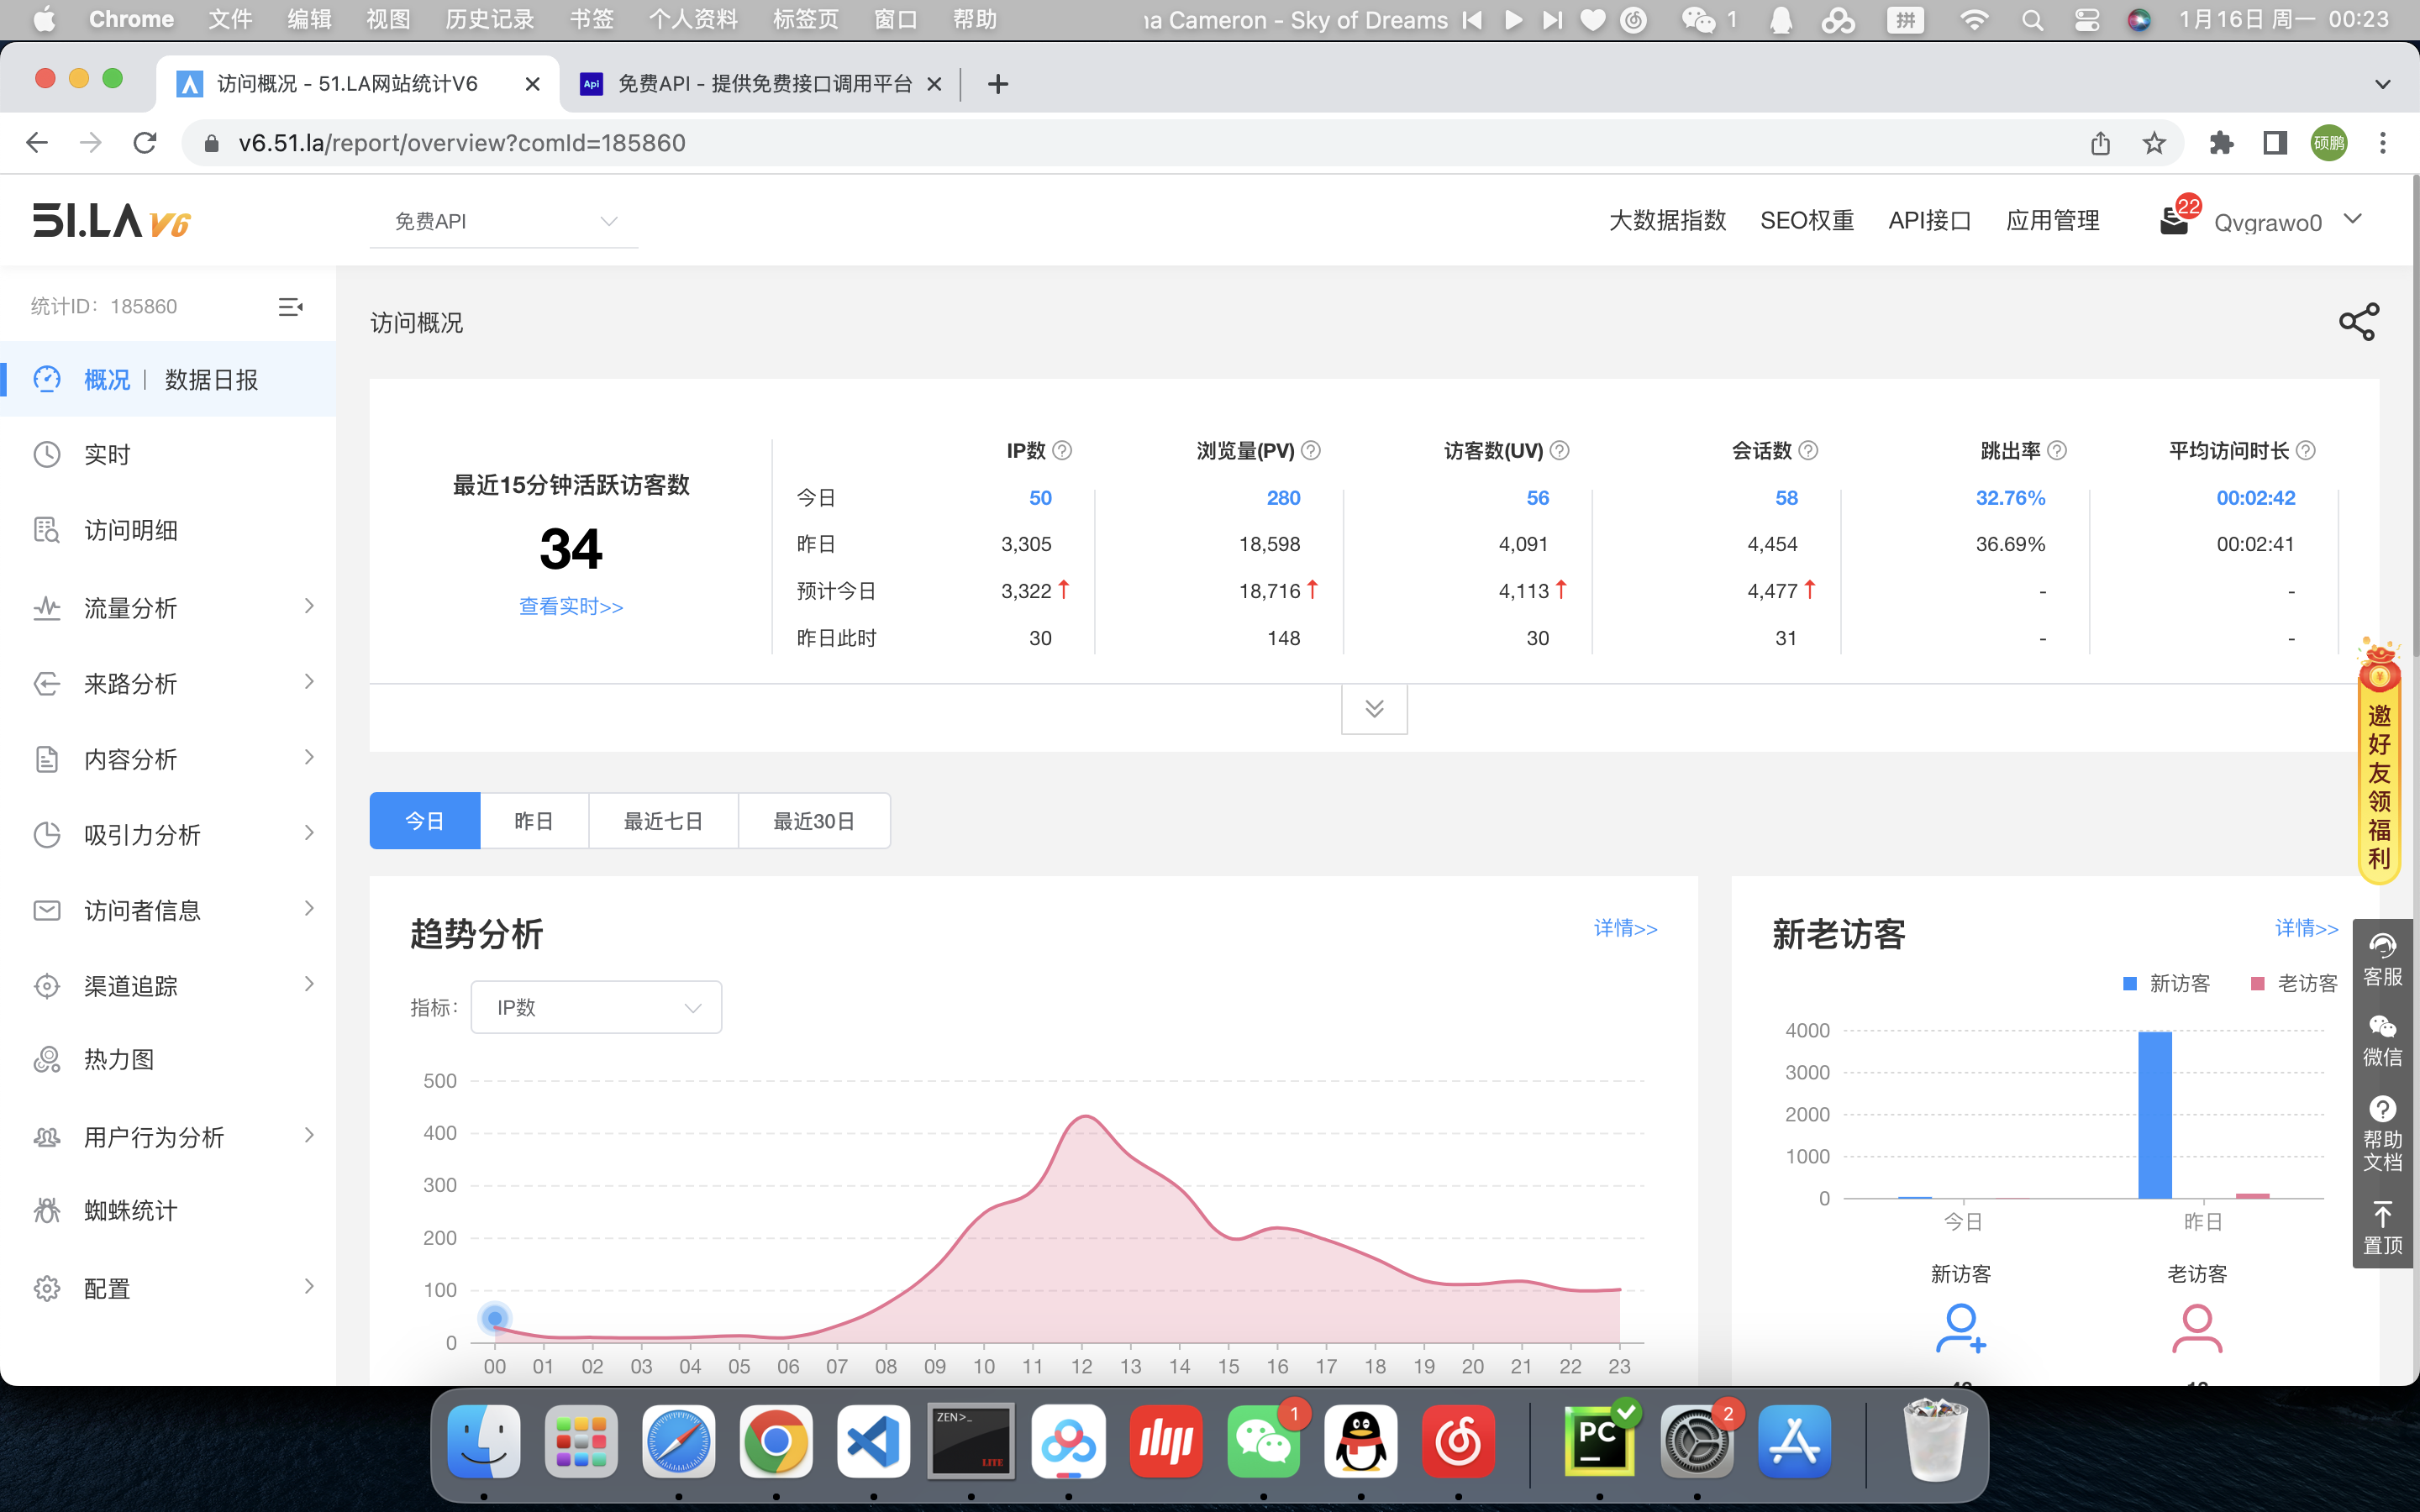
Task: Open 客服 customer service floating button
Action: 2382,960
